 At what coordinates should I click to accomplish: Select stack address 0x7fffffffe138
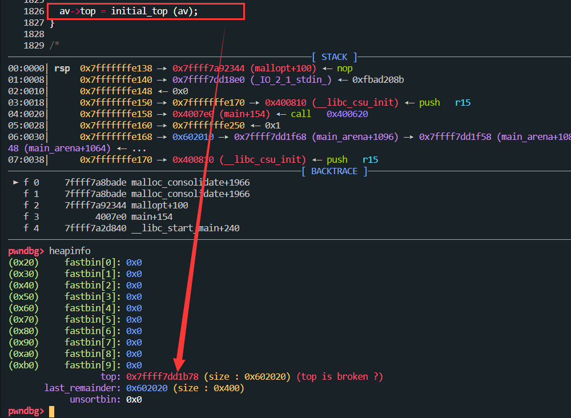116,69
